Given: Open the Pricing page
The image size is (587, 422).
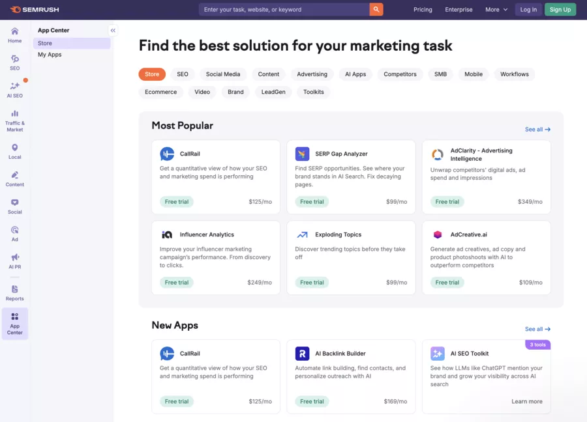Looking at the screenshot, I should [x=423, y=9].
